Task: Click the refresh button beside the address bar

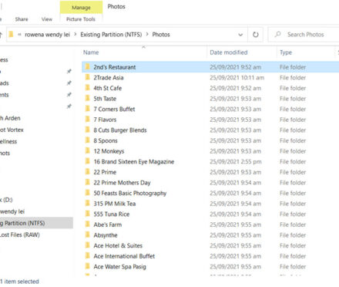Action: pos(256,35)
